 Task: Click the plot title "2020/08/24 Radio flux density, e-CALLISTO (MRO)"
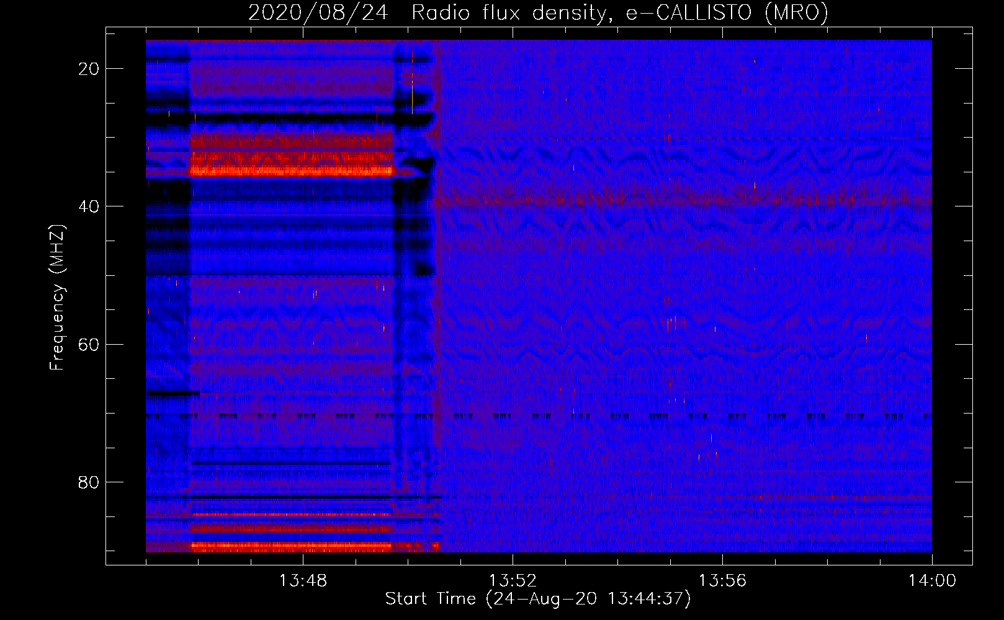538,12
